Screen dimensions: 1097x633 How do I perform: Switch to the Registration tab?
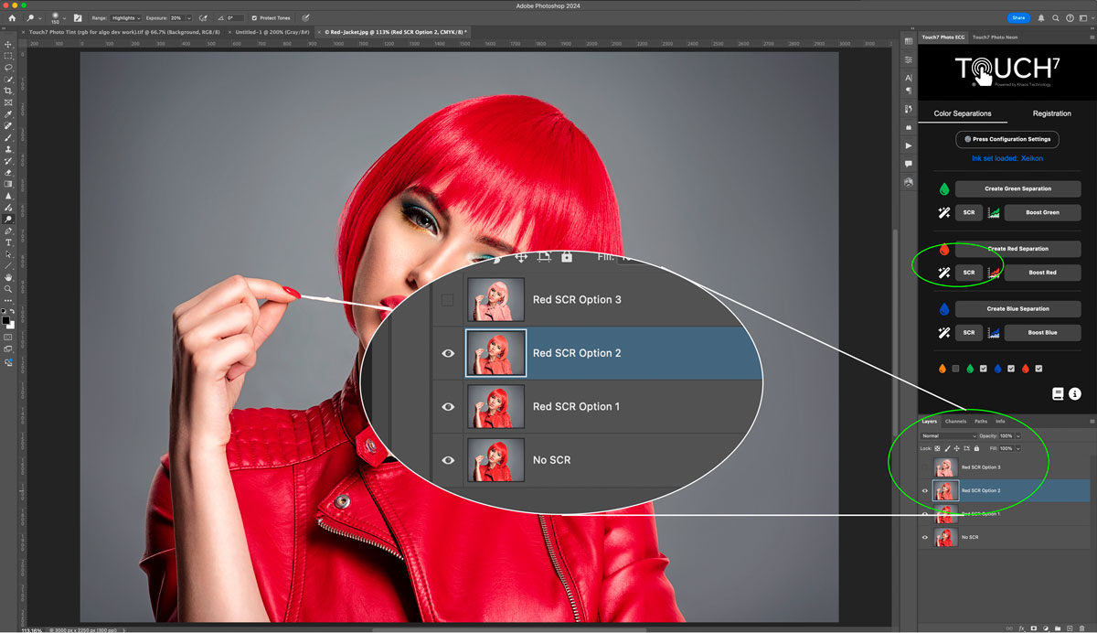pyautogui.click(x=1051, y=113)
